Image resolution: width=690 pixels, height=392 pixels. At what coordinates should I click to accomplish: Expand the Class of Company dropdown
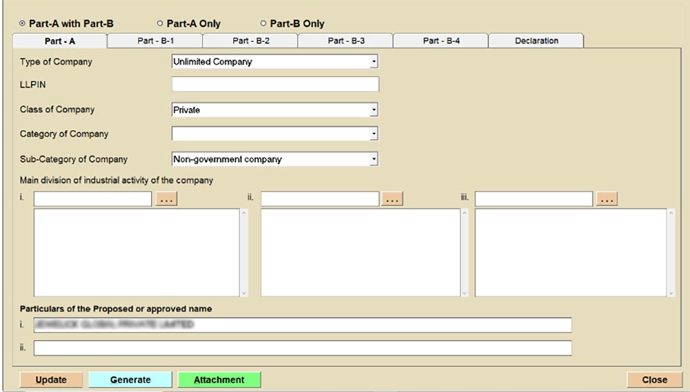(373, 110)
